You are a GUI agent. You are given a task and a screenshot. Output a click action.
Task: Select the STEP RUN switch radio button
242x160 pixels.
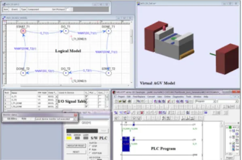[90, 153]
